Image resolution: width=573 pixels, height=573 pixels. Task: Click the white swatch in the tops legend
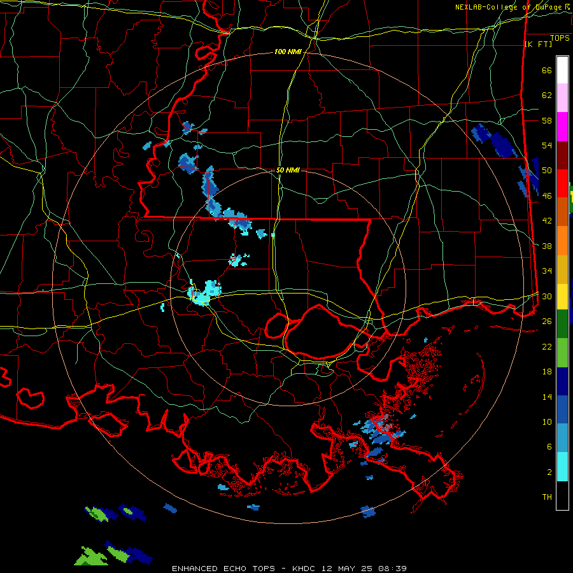tap(562, 70)
